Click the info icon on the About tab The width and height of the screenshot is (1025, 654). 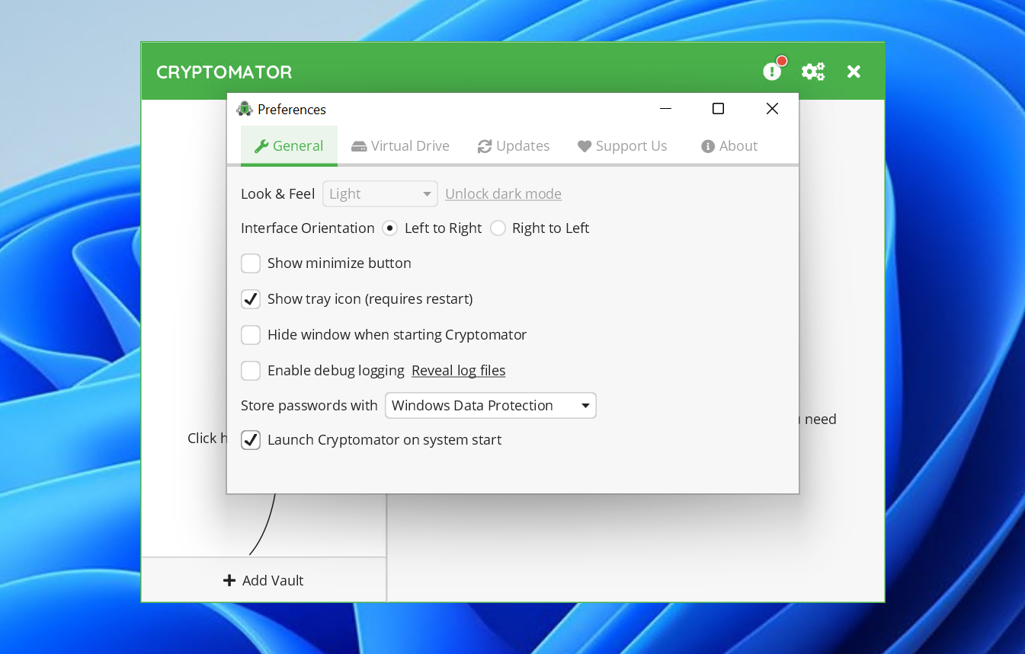point(708,145)
